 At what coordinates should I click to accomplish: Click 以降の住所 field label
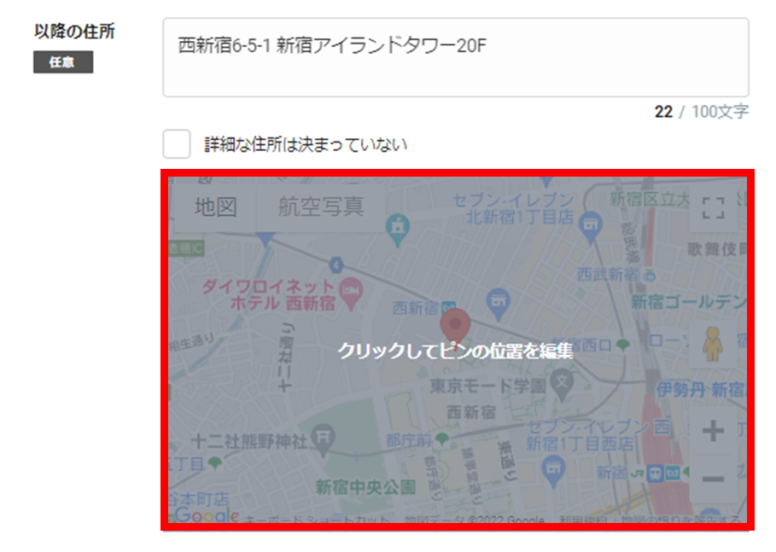pos(74,32)
